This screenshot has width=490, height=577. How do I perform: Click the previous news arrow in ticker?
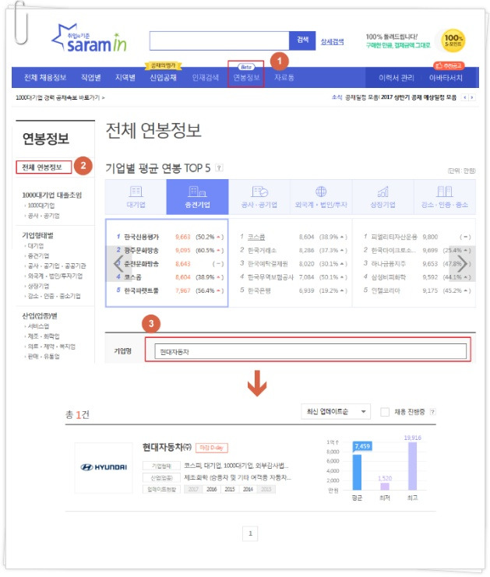465,97
